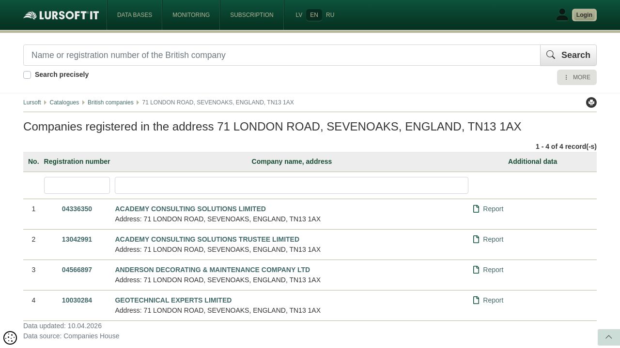Click registration number 13042991
The height and width of the screenshot is (348, 620).
[77, 239]
